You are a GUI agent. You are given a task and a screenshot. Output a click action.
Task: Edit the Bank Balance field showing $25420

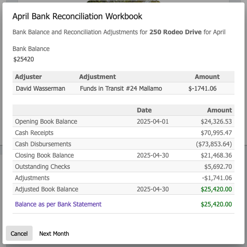click(x=24, y=59)
